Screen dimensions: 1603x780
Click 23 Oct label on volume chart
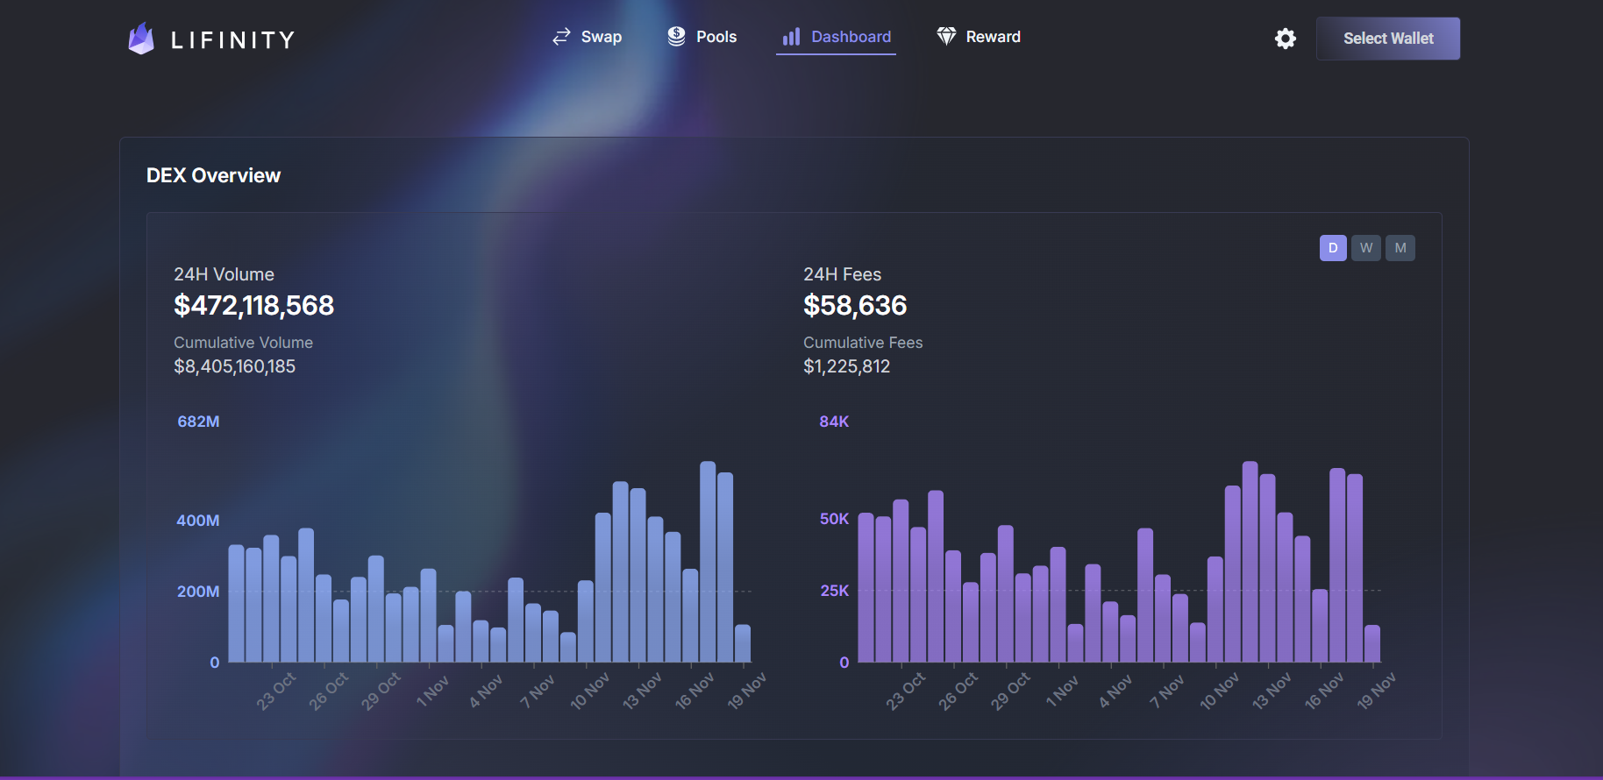[x=276, y=691]
